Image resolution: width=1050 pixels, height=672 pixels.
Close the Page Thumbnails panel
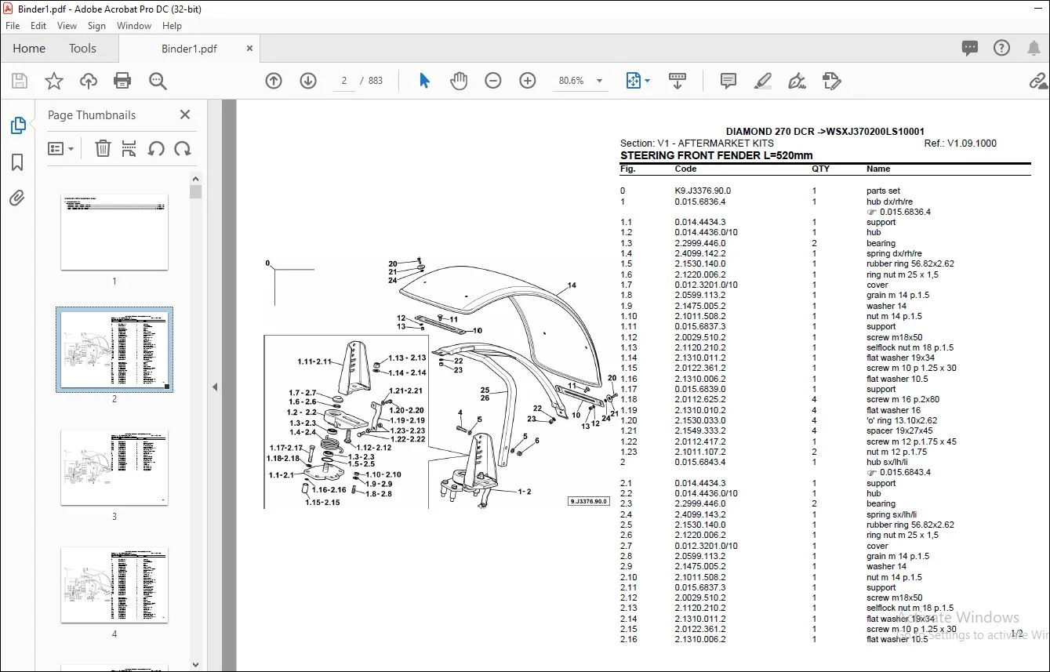[185, 114]
